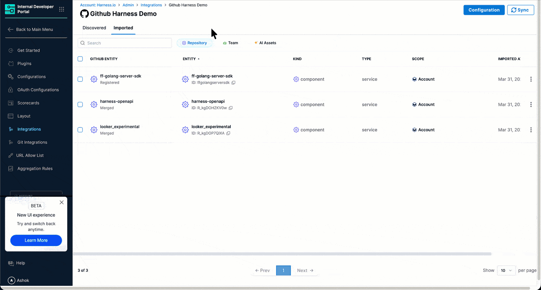541x290 pixels.
Task: Open the app switcher grid icon
Action: (x=61, y=9)
